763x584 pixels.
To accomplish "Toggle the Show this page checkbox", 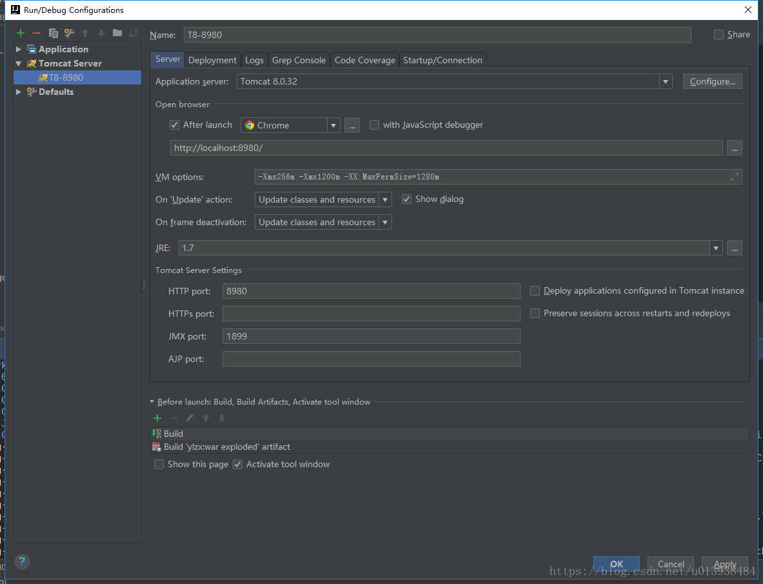I will click(159, 464).
